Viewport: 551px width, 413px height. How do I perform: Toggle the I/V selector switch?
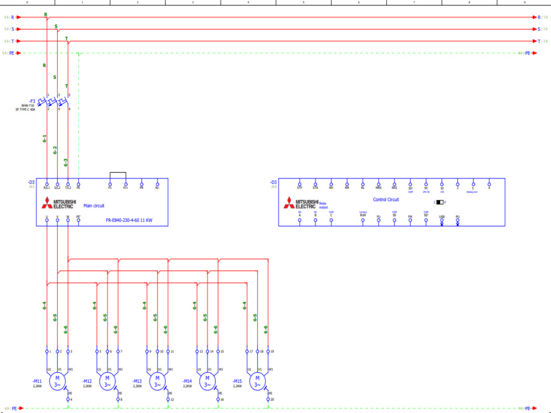[x=439, y=202]
